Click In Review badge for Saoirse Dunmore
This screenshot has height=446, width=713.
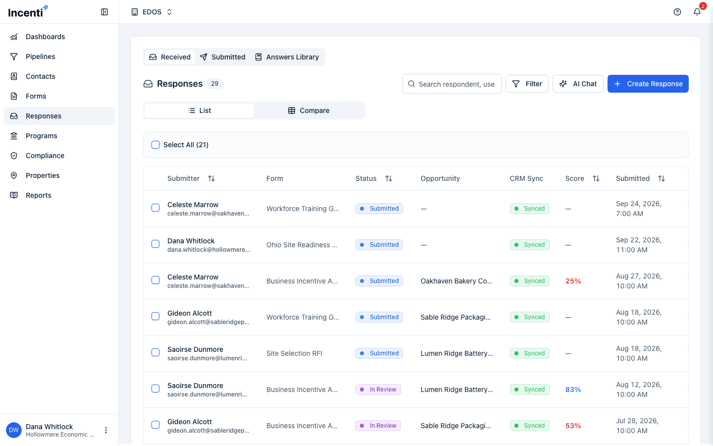coord(378,390)
